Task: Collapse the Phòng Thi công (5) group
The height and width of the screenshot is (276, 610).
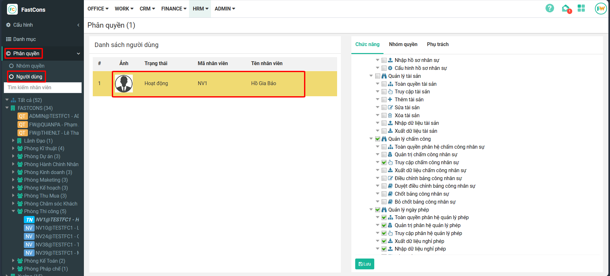Action: coord(13,211)
